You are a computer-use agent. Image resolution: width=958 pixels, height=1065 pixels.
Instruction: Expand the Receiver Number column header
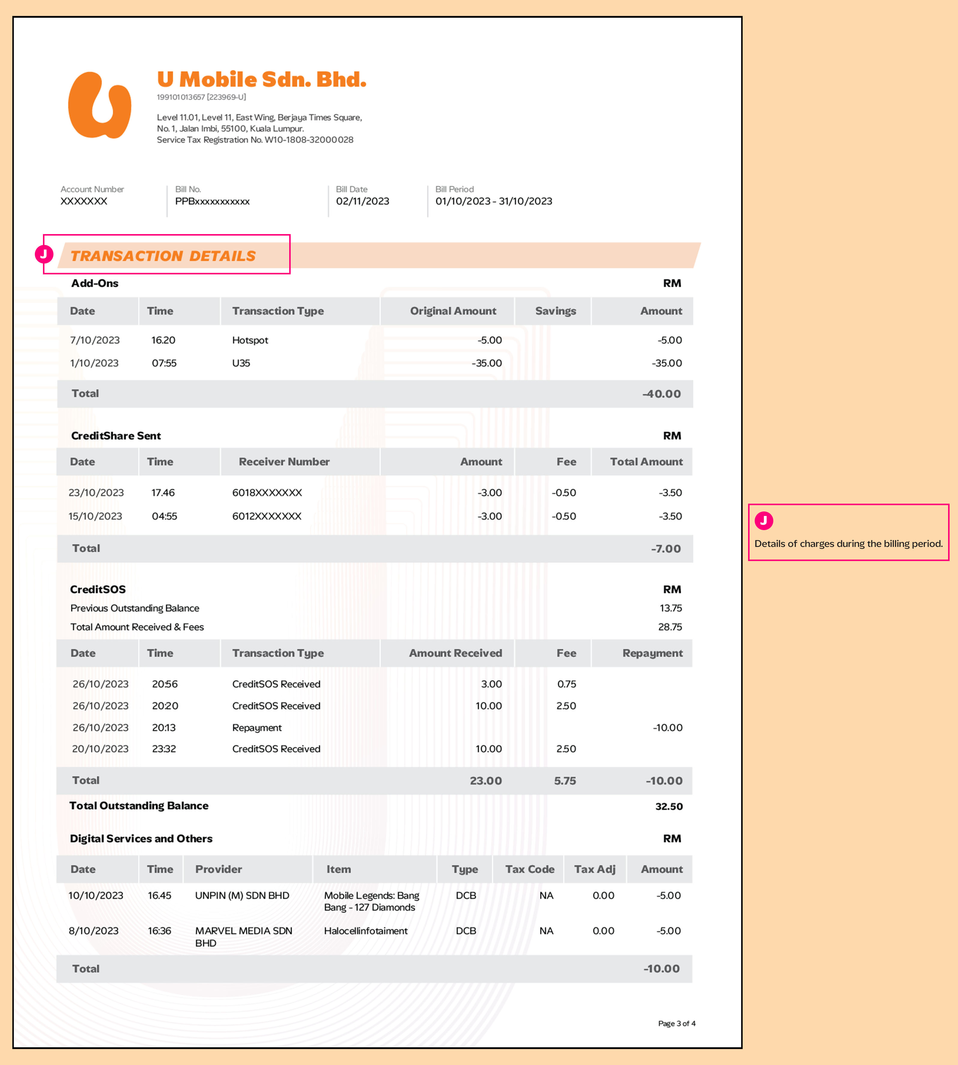click(285, 461)
